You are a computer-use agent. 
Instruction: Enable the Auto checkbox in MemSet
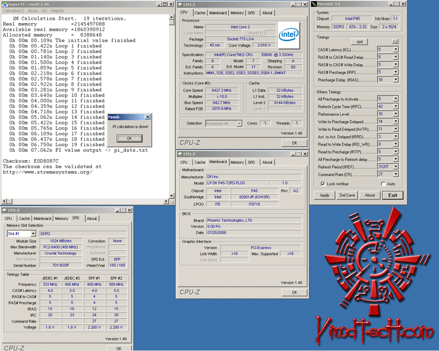tap(383, 184)
